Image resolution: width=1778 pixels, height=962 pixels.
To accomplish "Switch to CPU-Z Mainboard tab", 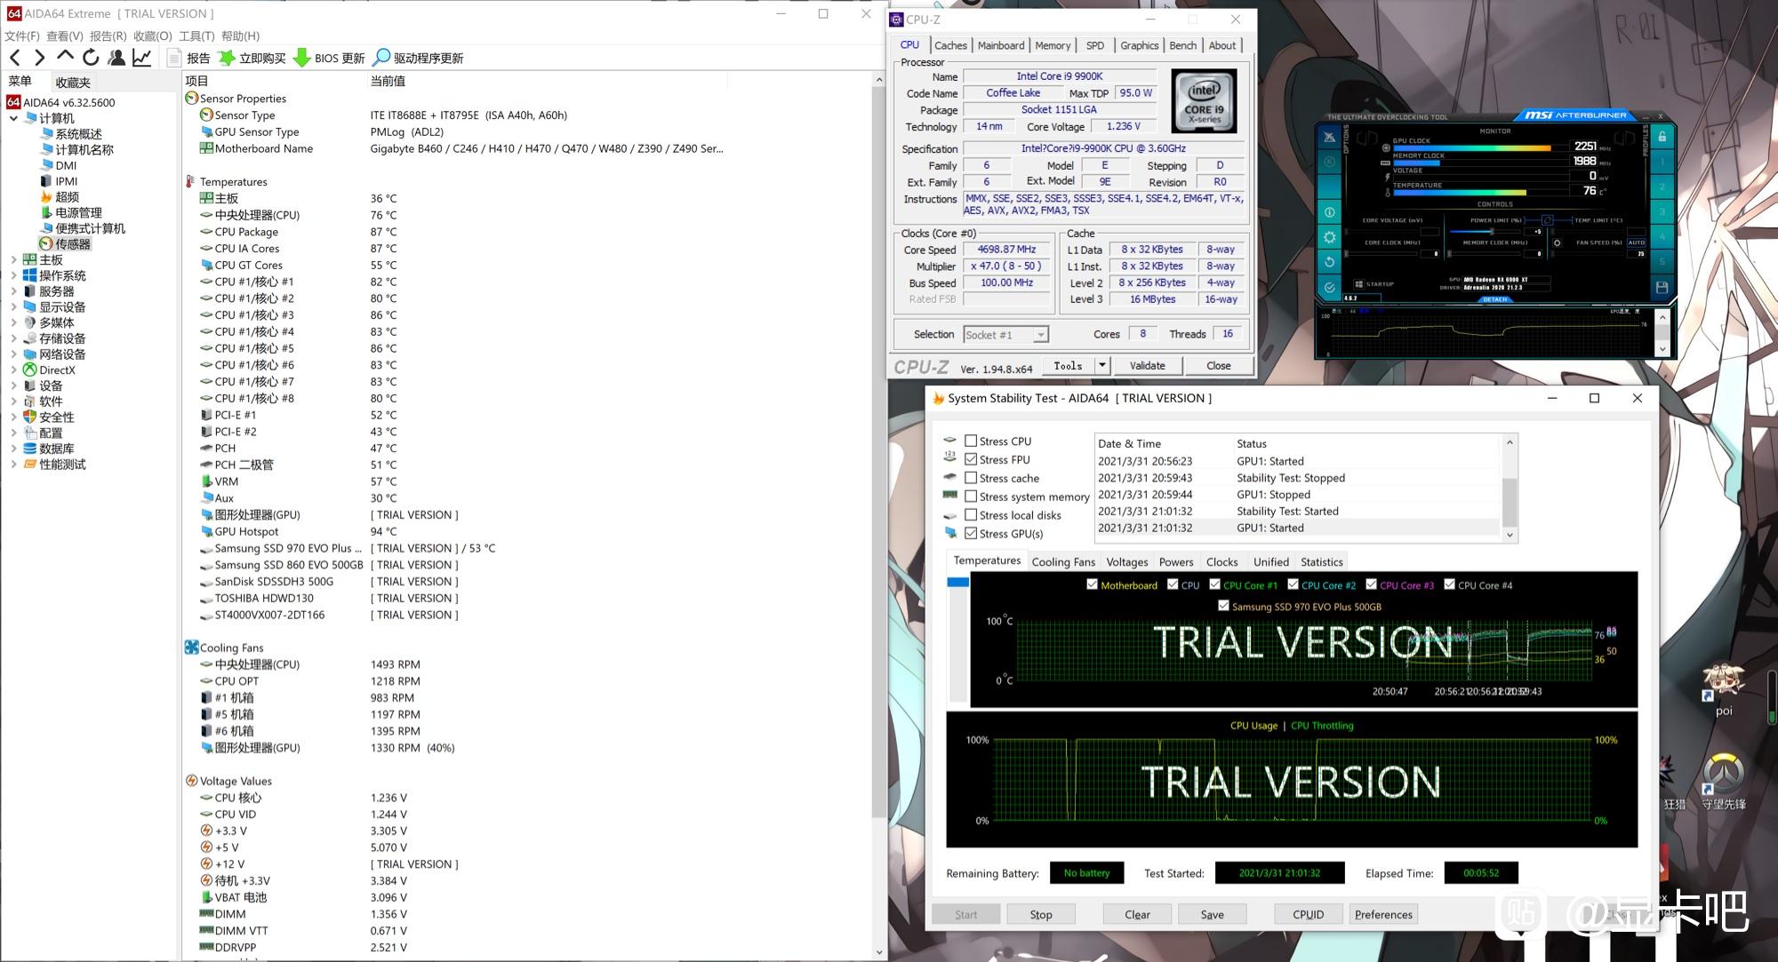I will [x=1001, y=45].
